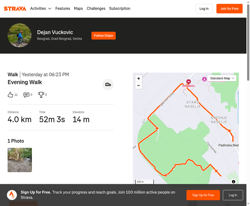
Task: Give kudos with the thumbs-up icon
Action: [x=10, y=95]
